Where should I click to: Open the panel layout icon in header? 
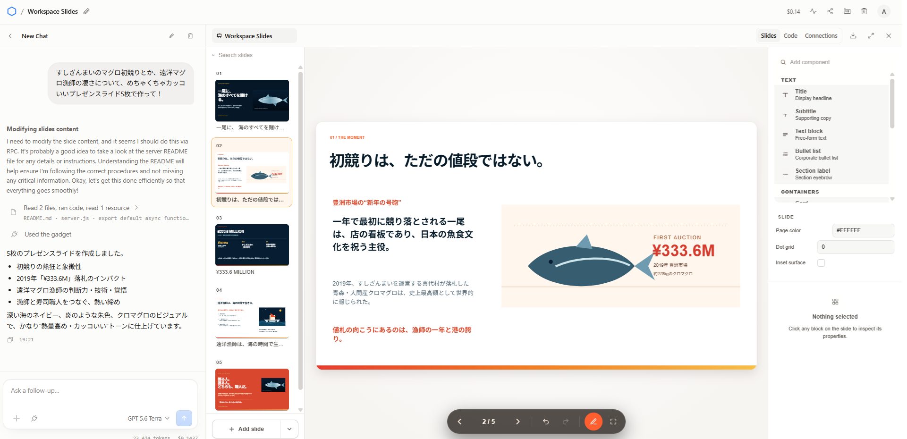(x=847, y=11)
